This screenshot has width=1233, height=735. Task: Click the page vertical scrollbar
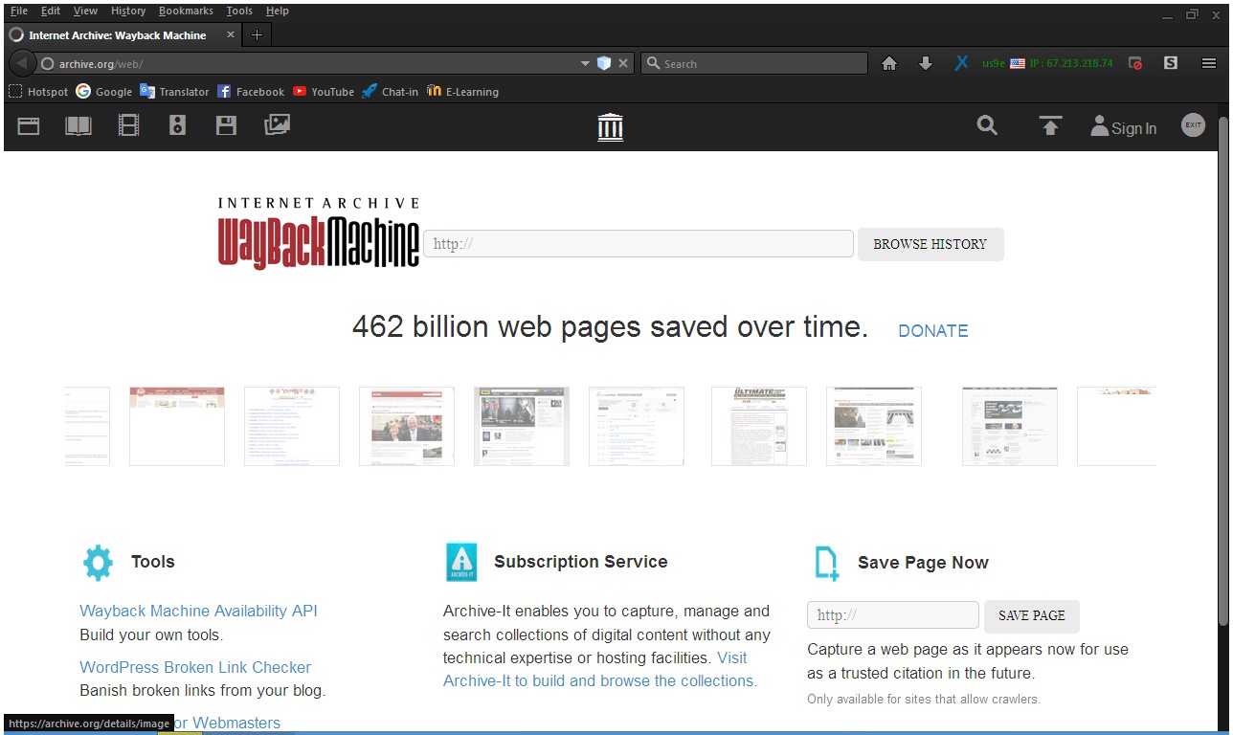pos(1222,371)
